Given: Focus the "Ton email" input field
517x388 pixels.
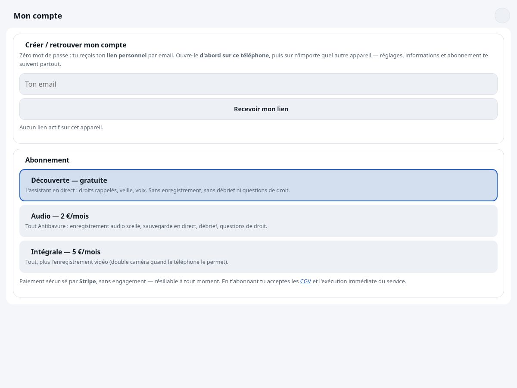Looking at the screenshot, I should click(258, 84).
